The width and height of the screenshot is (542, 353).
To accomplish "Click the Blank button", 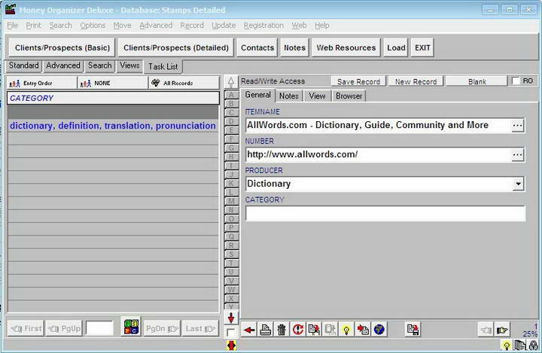I will pyautogui.click(x=477, y=81).
